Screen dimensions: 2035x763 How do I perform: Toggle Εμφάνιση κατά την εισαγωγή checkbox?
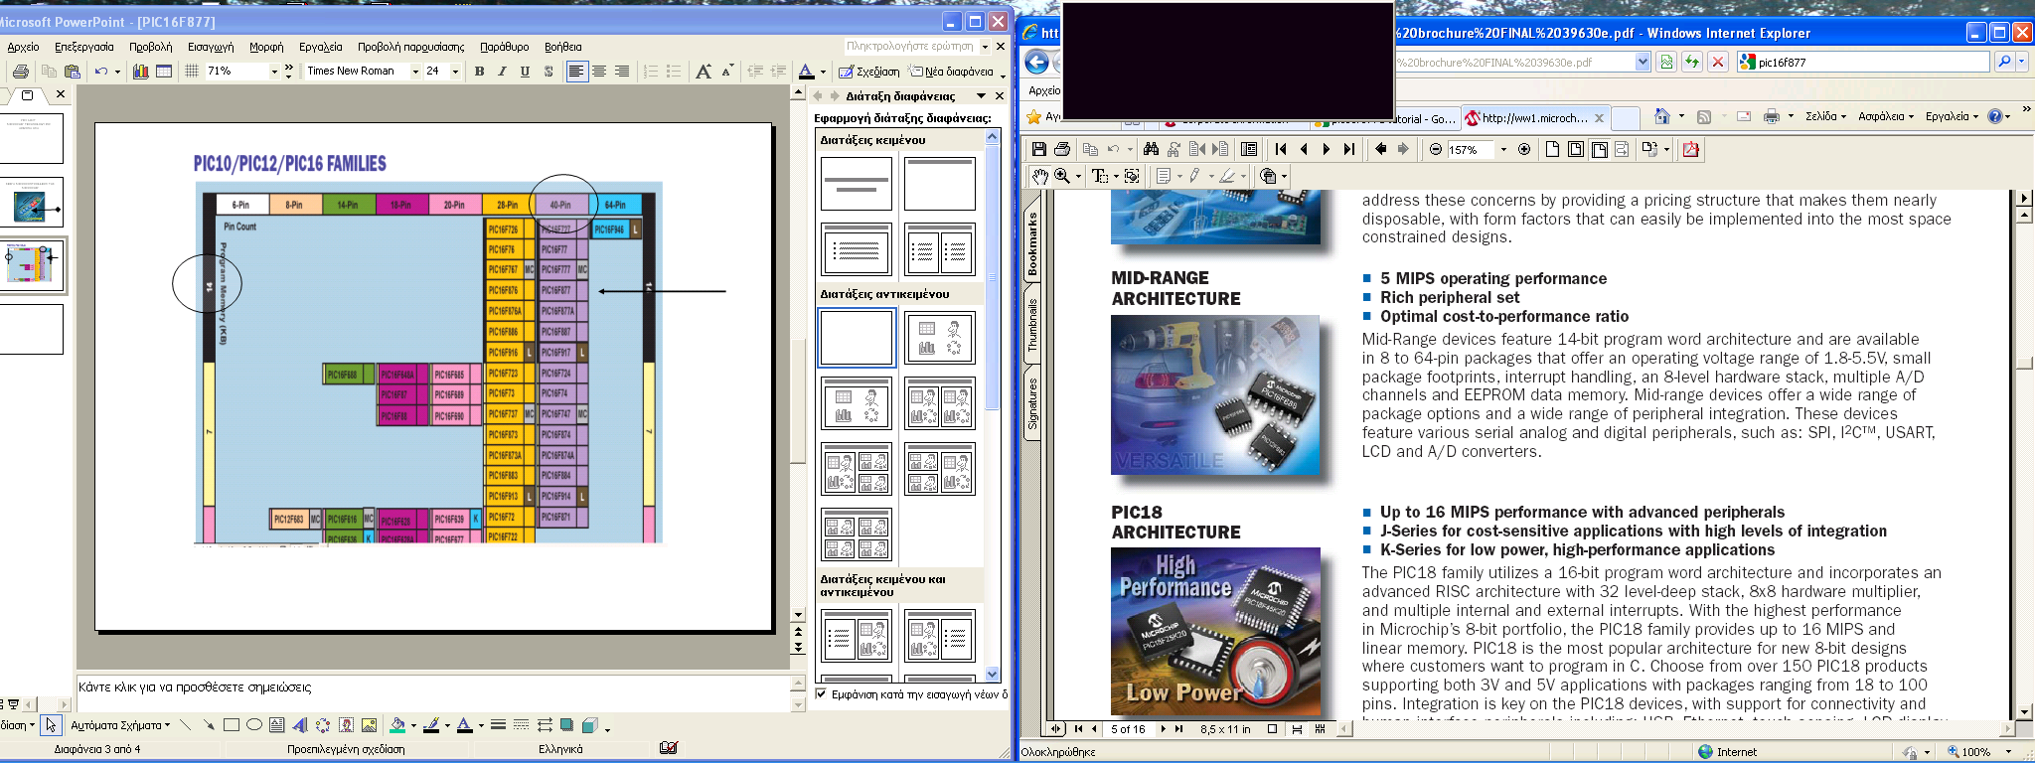click(821, 694)
